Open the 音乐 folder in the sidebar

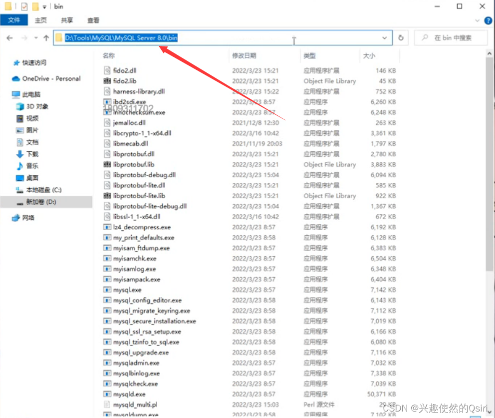click(32, 166)
